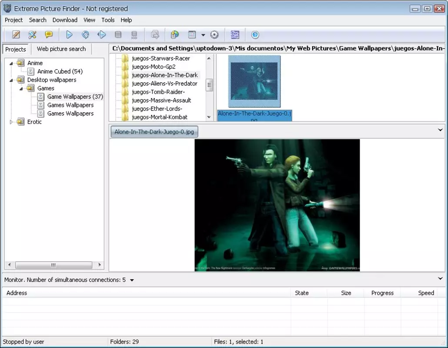Click the blue wavy-lines toolbar icon
The height and width of the screenshot is (348, 448).
tap(235, 35)
